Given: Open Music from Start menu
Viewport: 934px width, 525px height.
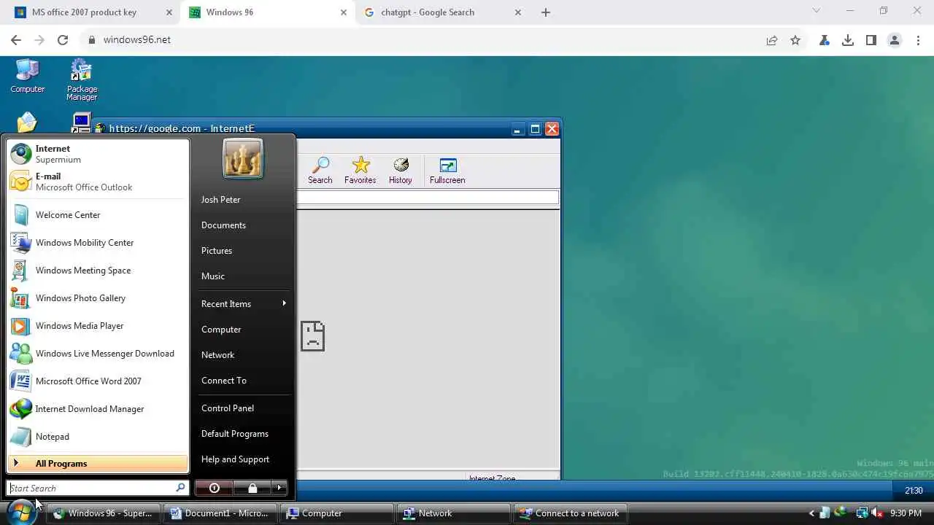Looking at the screenshot, I should click(x=213, y=276).
